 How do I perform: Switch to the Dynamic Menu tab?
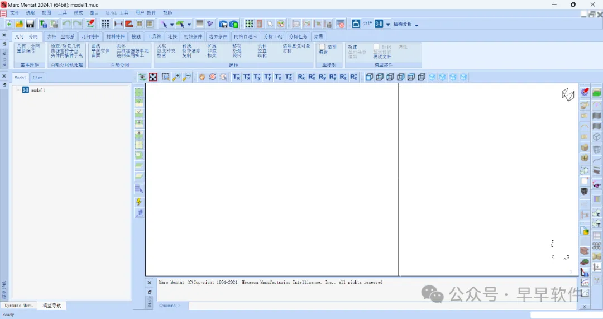point(18,306)
